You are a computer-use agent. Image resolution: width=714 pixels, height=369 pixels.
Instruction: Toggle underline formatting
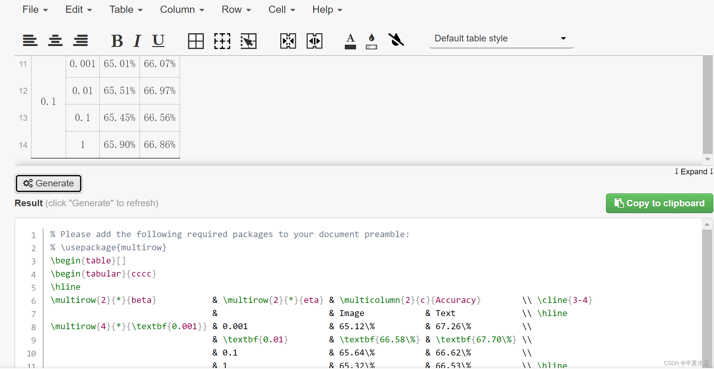[x=158, y=41]
